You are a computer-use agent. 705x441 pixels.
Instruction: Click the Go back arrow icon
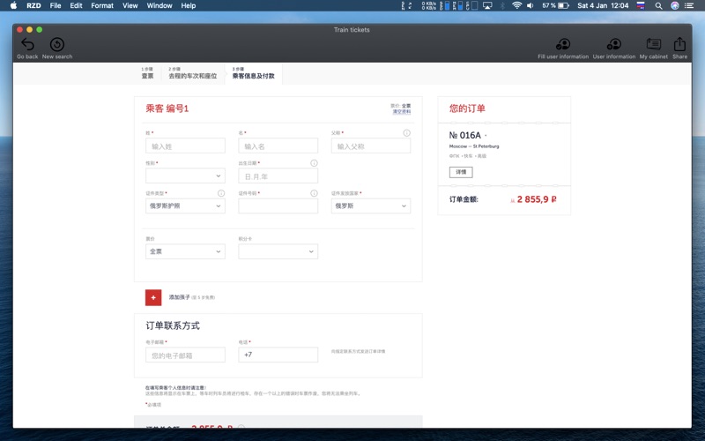(x=27, y=44)
